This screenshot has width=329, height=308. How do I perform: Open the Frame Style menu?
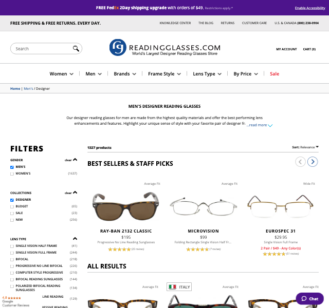[164, 74]
